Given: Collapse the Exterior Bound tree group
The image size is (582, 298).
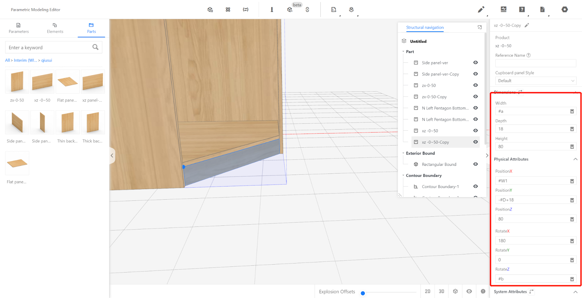Looking at the screenshot, I should [x=403, y=153].
